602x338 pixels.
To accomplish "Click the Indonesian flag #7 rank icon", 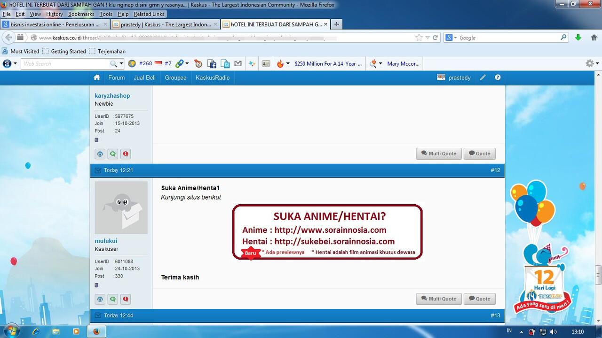I will click(x=158, y=63).
